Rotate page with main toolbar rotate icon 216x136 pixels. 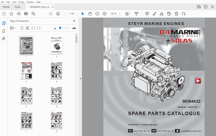coord(184,14)
